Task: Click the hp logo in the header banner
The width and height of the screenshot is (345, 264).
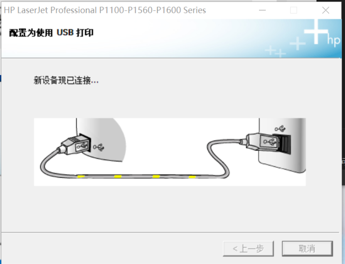Action: [x=333, y=40]
